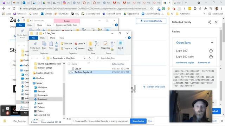The height and width of the screenshot is (126, 225).
Task: Expand the address bar history dropdown
Action: tap(84, 58)
